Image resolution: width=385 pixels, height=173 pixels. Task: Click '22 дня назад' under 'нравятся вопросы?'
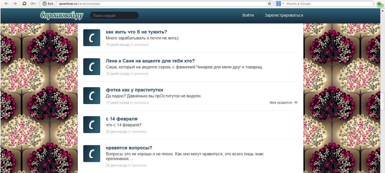(116, 166)
